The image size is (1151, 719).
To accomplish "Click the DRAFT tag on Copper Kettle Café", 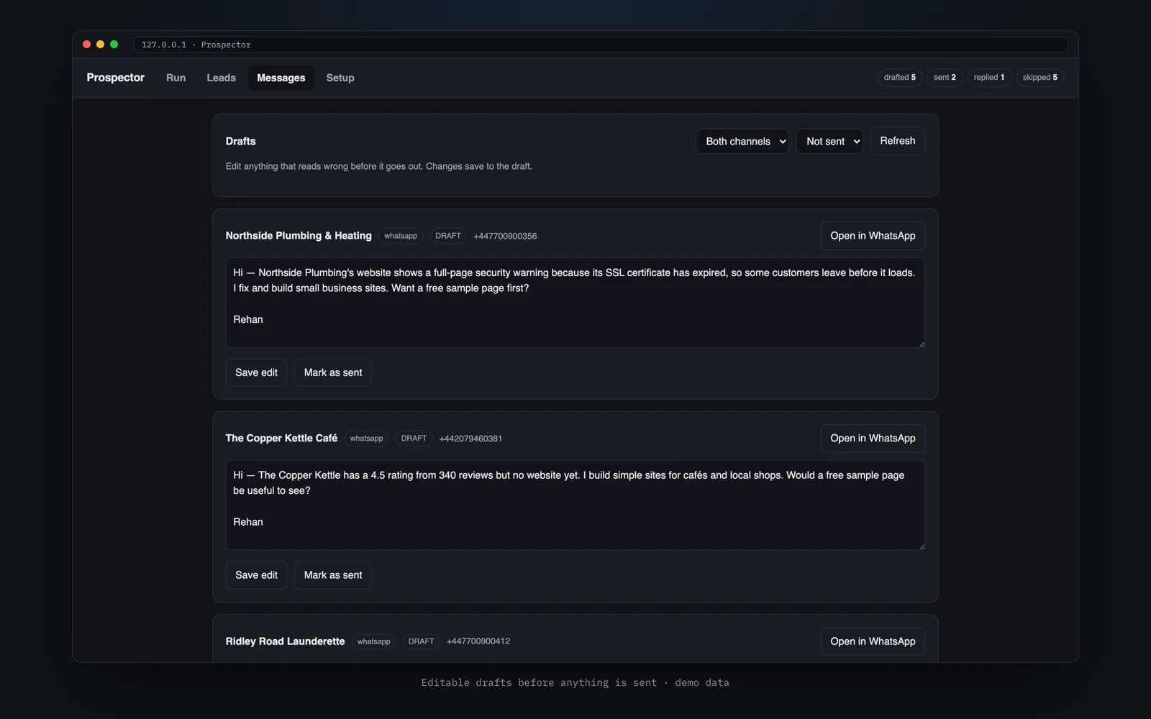I will pos(414,439).
